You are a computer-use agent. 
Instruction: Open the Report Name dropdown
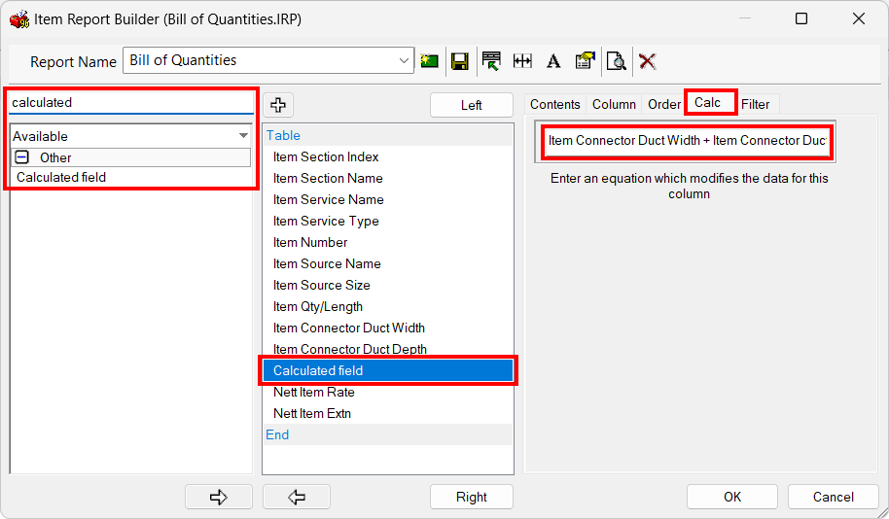(x=404, y=60)
